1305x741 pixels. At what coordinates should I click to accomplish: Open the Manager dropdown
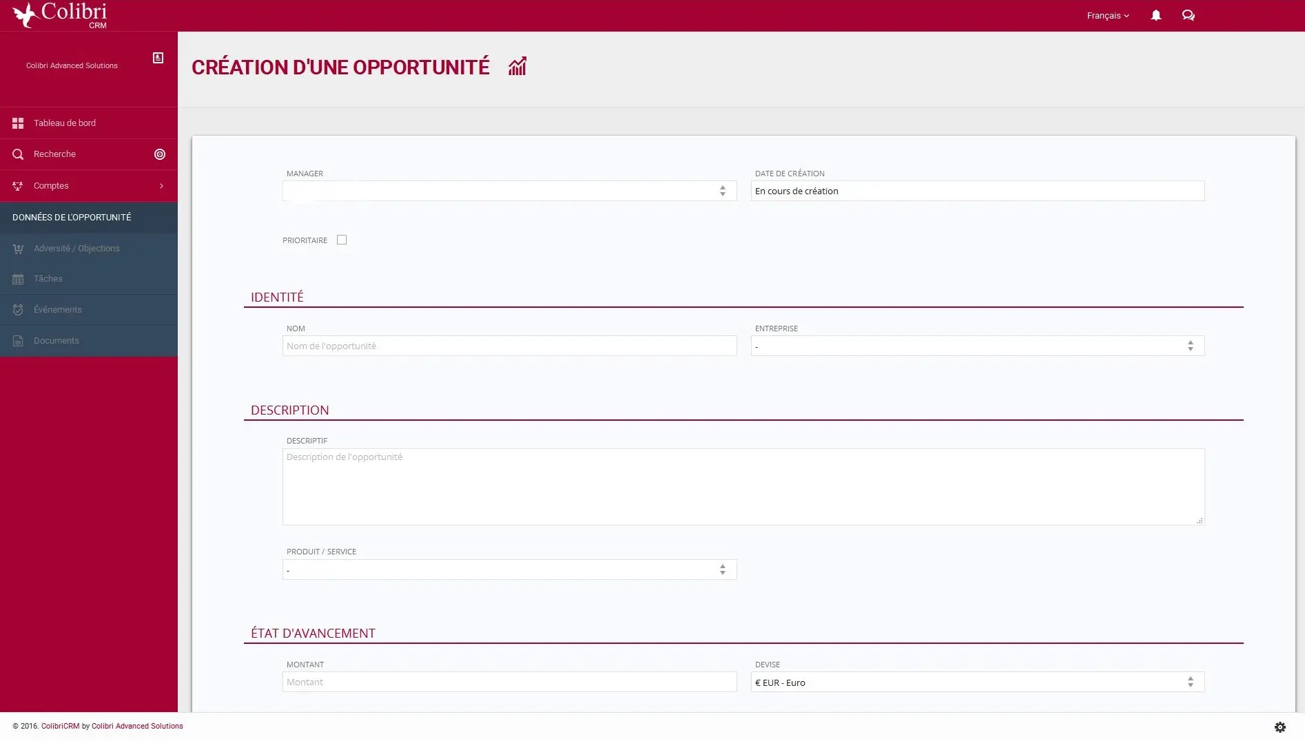[509, 191]
